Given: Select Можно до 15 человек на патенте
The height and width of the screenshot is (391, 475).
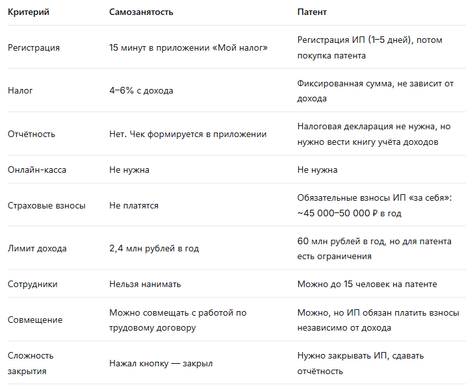Looking at the screenshot, I should (367, 284).
